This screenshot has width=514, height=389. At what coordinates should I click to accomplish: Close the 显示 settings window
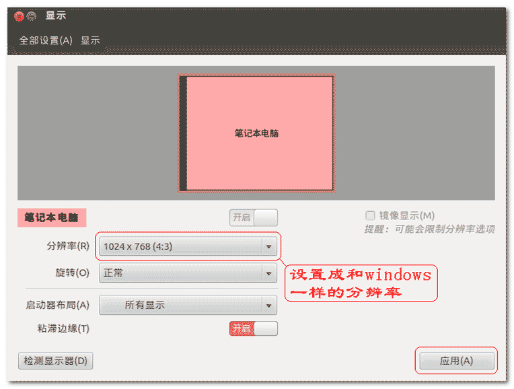point(19,16)
